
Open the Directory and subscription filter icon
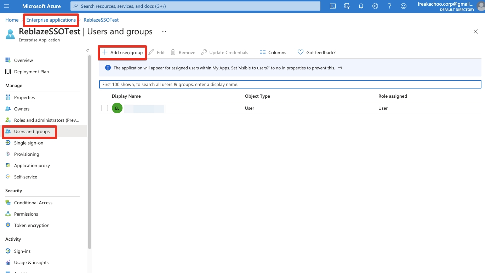pyautogui.click(x=347, y=6)
